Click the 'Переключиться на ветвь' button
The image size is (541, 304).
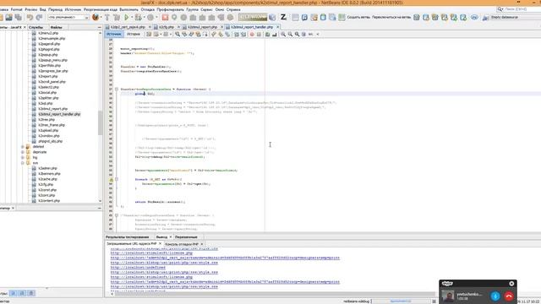(x=391, y=17)
